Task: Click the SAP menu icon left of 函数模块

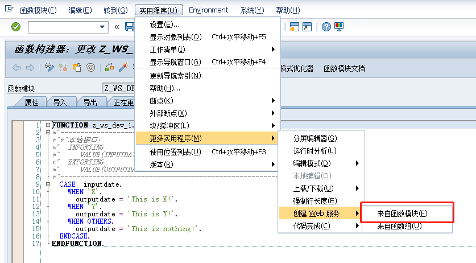Action: click(9, 9)
